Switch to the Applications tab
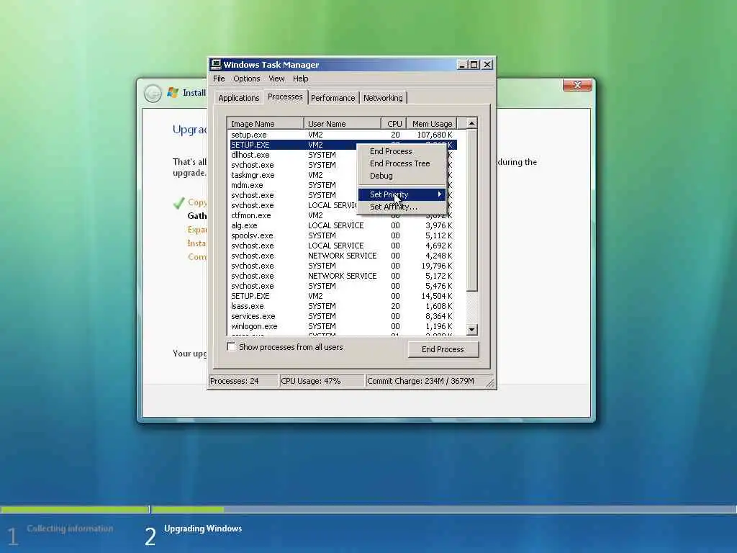Image resolution: width=737 pixels, height=553 pixels. pyautogui.click(x=239, y=98)
